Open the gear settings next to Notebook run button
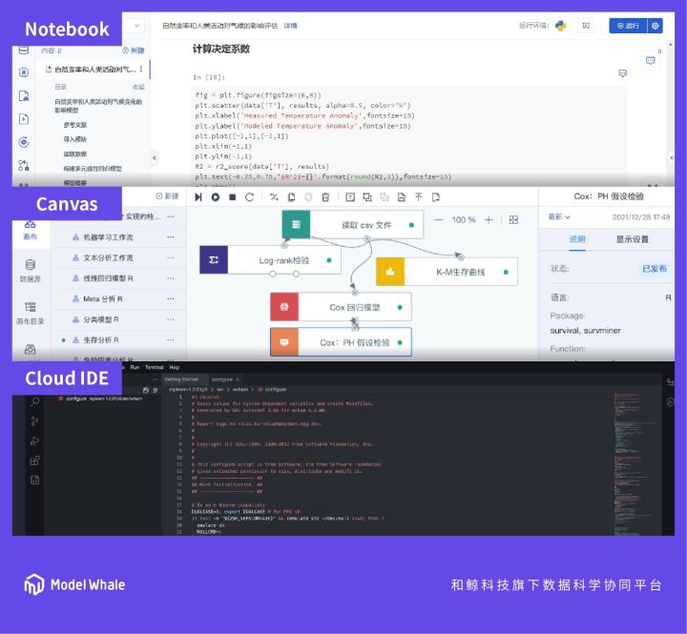 (x=655, y=26)
